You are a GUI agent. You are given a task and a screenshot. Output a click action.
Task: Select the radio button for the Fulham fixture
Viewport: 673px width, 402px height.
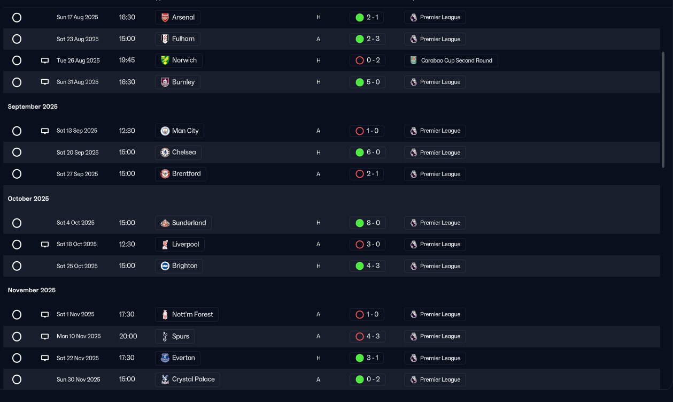coord(17,39)
